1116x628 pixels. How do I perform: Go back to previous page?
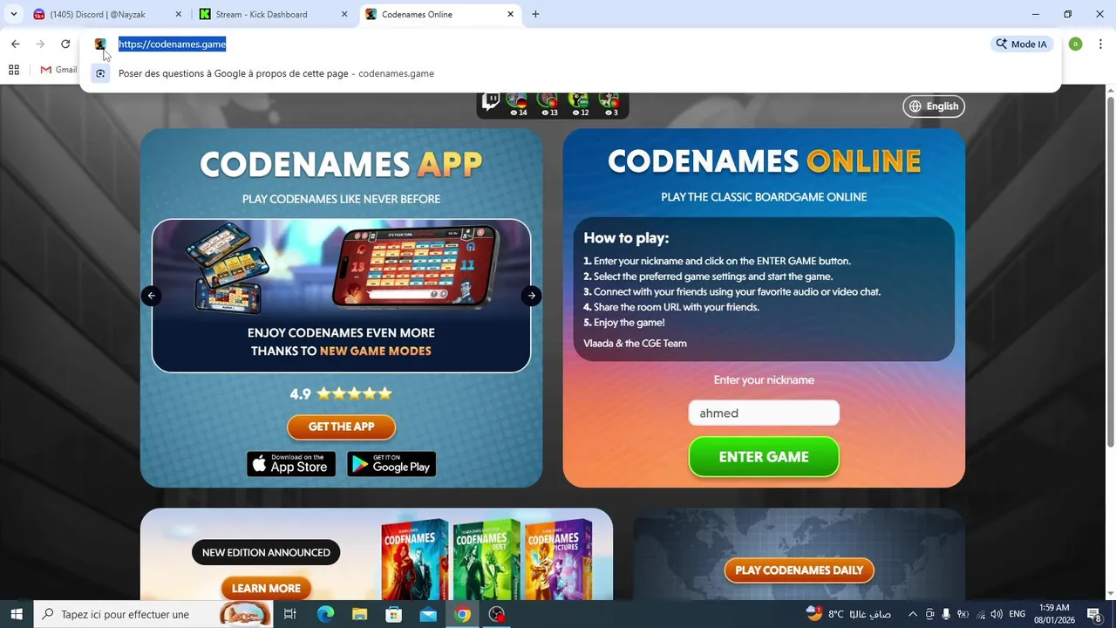click(16, 44)
